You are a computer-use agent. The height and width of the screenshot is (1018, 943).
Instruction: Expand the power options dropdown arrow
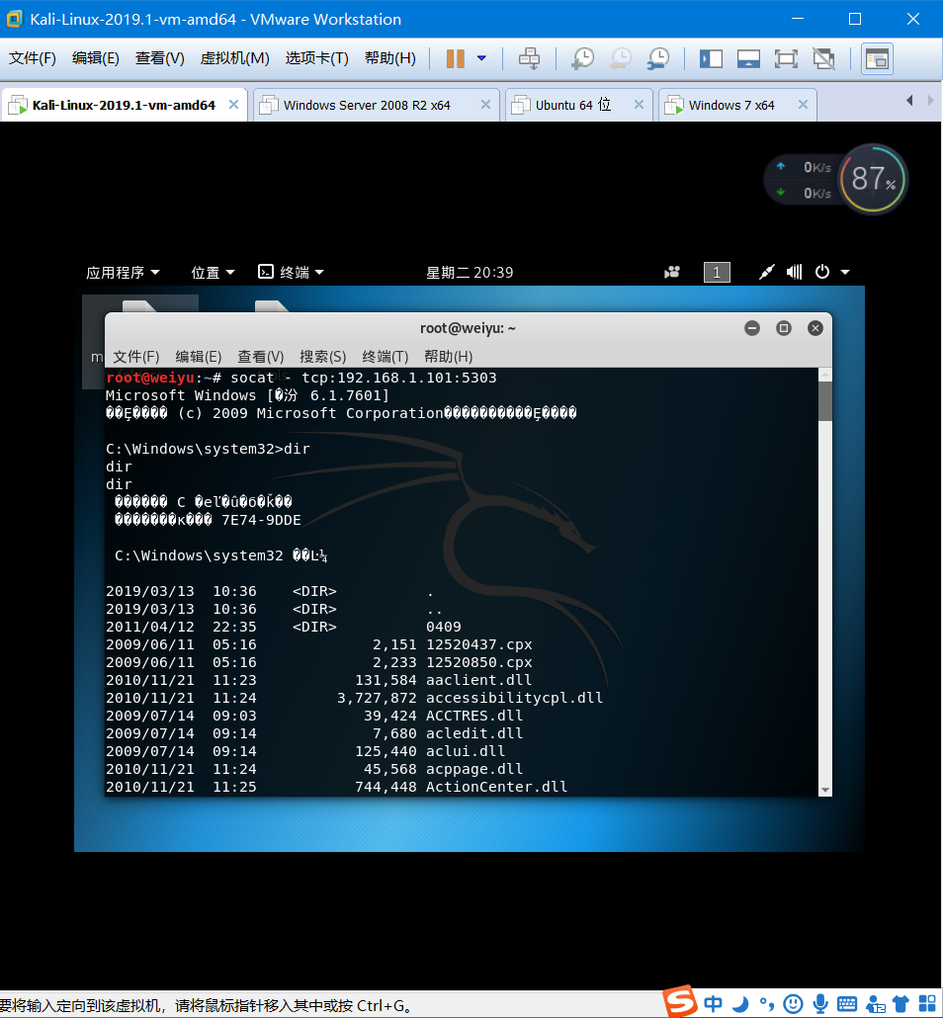click(482, 58)
